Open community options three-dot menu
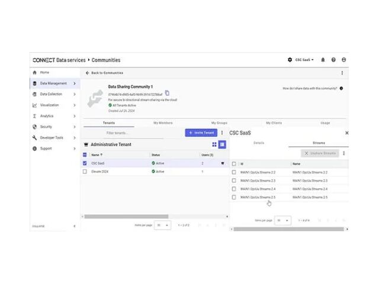 click(x=342, y=73)
